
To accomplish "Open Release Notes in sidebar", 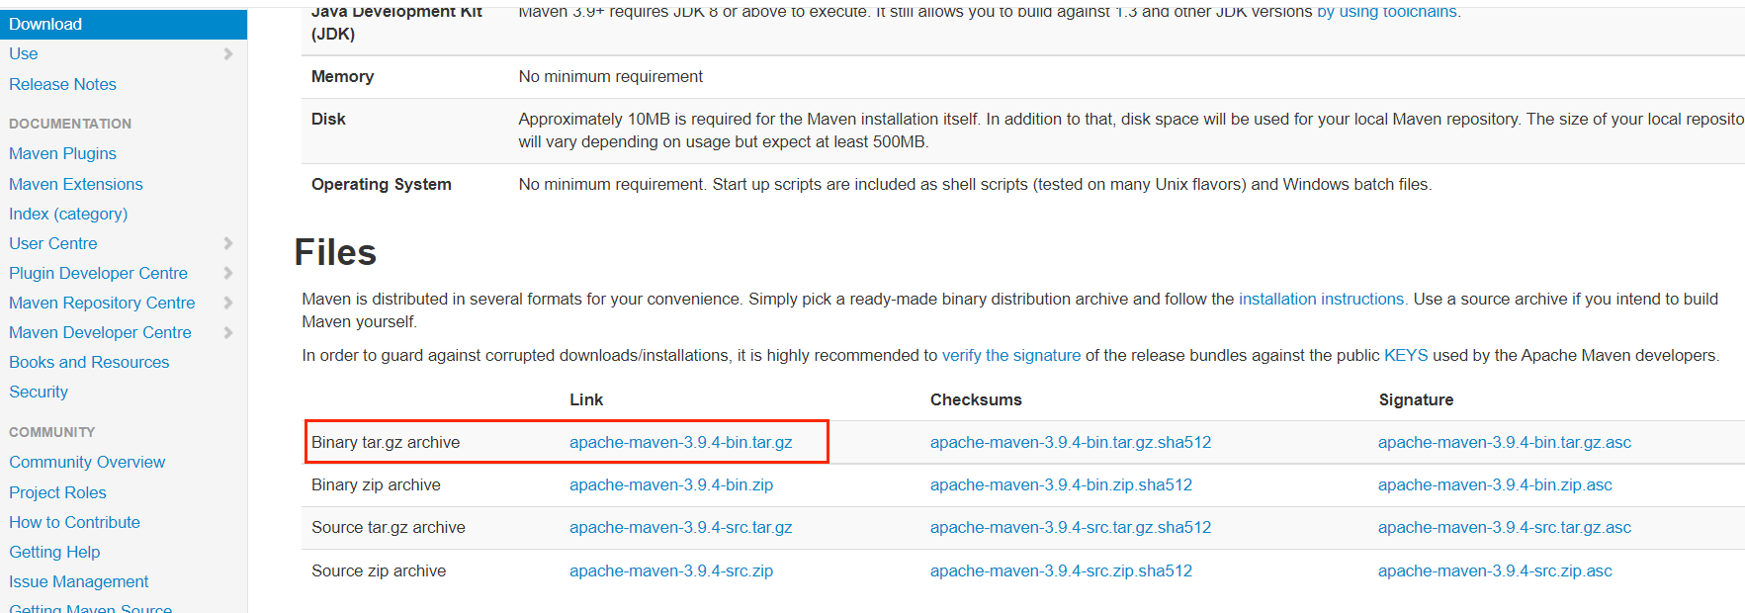I will coord(62,84).
